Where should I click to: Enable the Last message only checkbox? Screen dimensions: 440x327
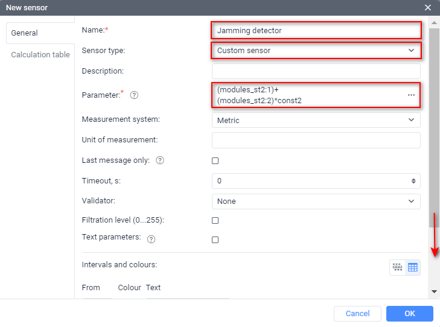coord(215,161)
